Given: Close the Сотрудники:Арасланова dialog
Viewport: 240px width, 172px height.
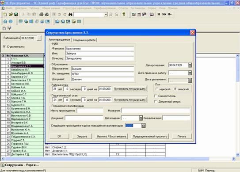Looking at the screenshot, I should tap(192, 32).
